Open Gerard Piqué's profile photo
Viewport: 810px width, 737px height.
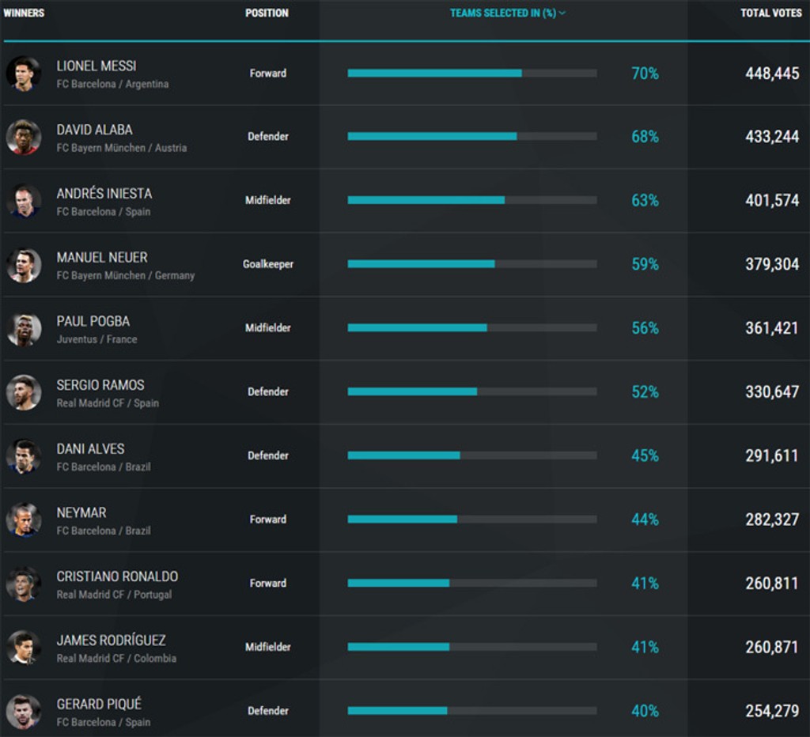point(23,711)
